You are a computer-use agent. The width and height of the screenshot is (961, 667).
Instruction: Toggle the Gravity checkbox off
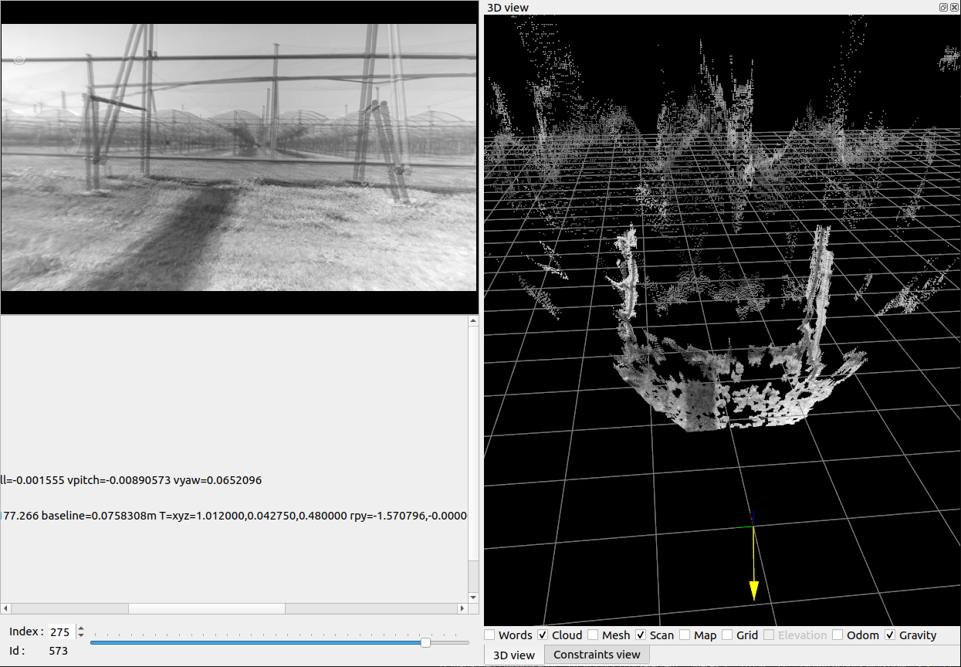(890, 635)
